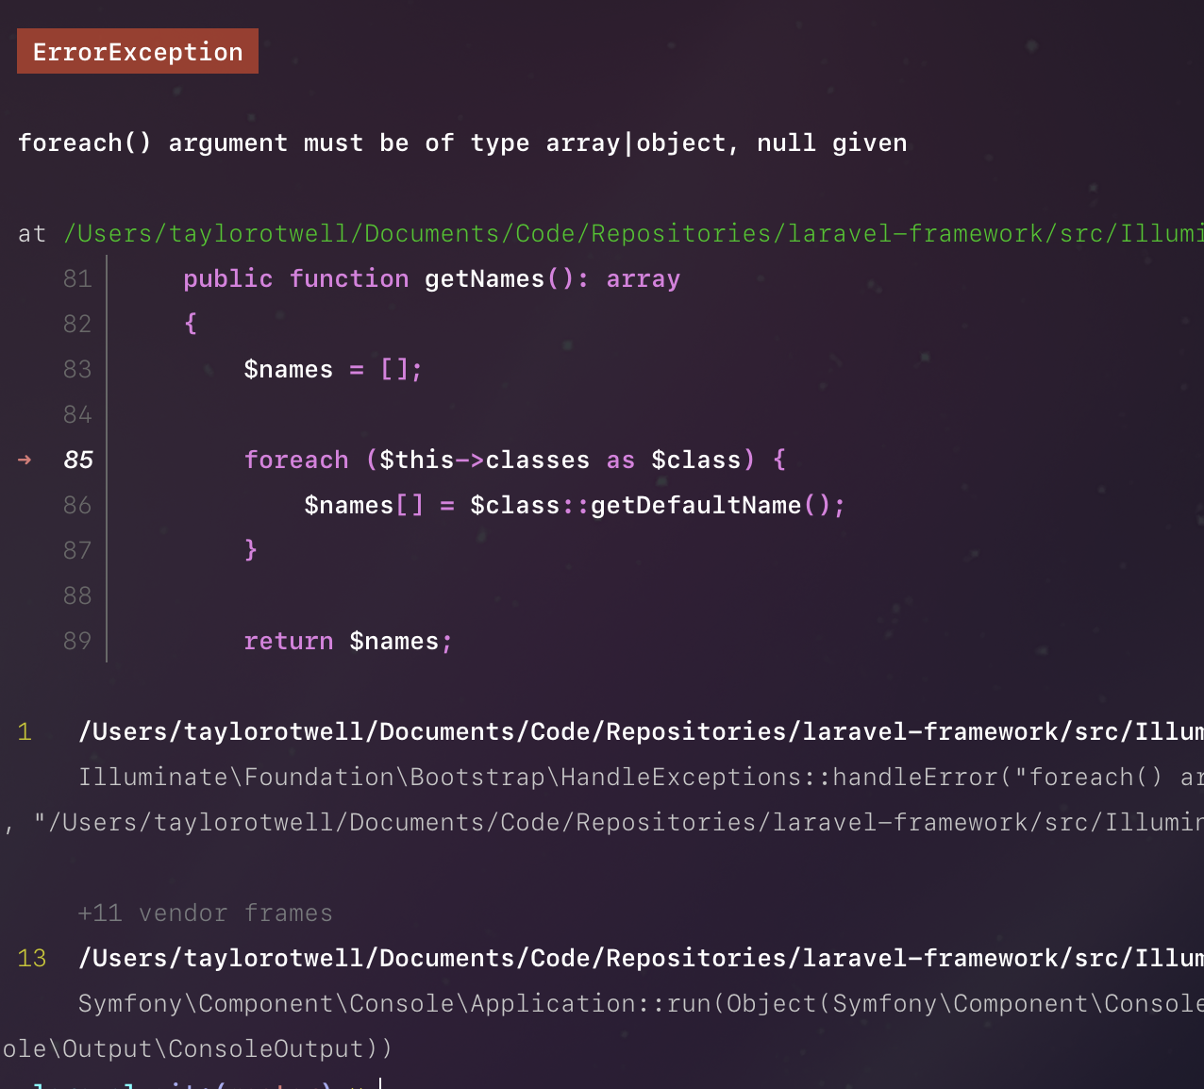Click the 'public function' keywords on line 81
The height and width of the screenshot is (1089, 1204).
pos(295,279)
